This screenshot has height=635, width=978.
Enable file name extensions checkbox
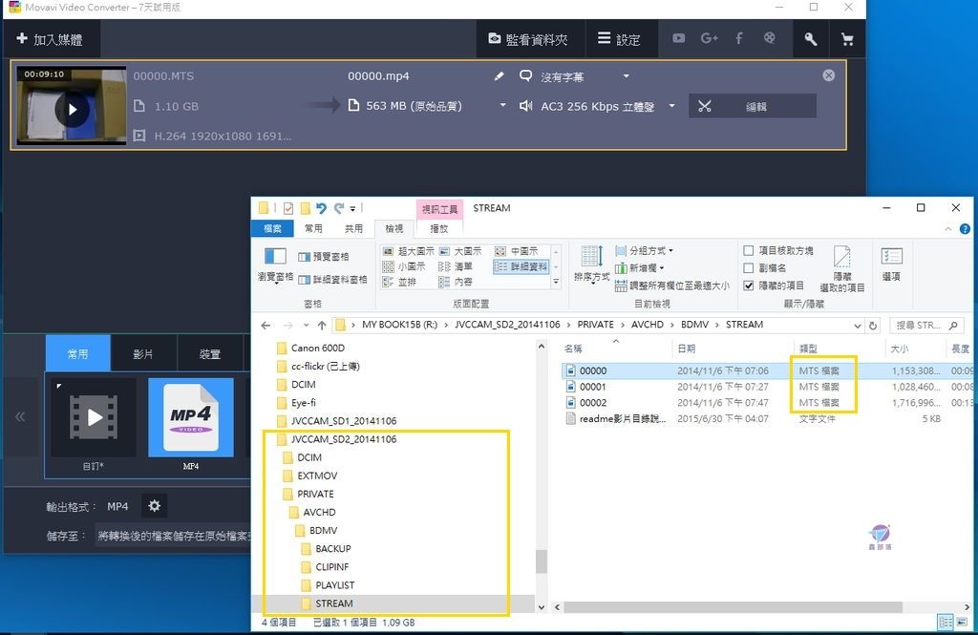coord(749,267)
